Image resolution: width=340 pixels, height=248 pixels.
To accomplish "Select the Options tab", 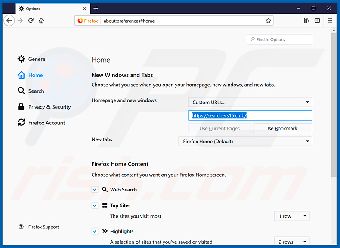I will (53, 9).
